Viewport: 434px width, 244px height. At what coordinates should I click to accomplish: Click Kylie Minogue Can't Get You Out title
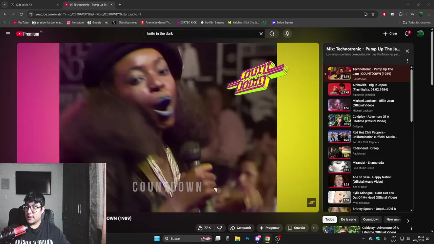pyautogui.click(x=374, y=195)
